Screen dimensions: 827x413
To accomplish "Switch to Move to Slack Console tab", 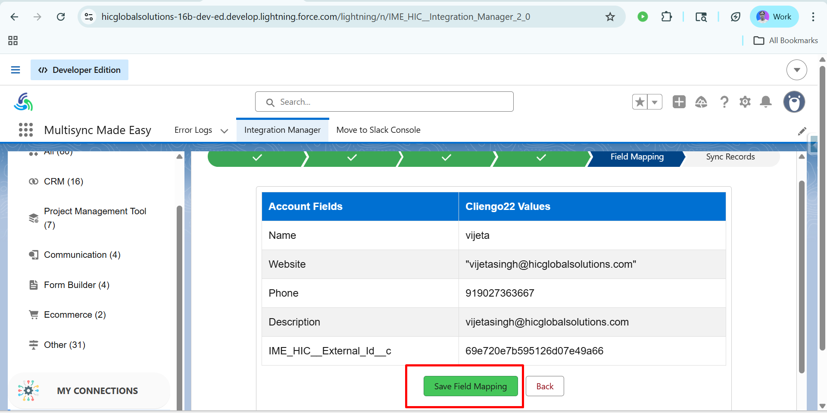I will click(x=378, y=130).
